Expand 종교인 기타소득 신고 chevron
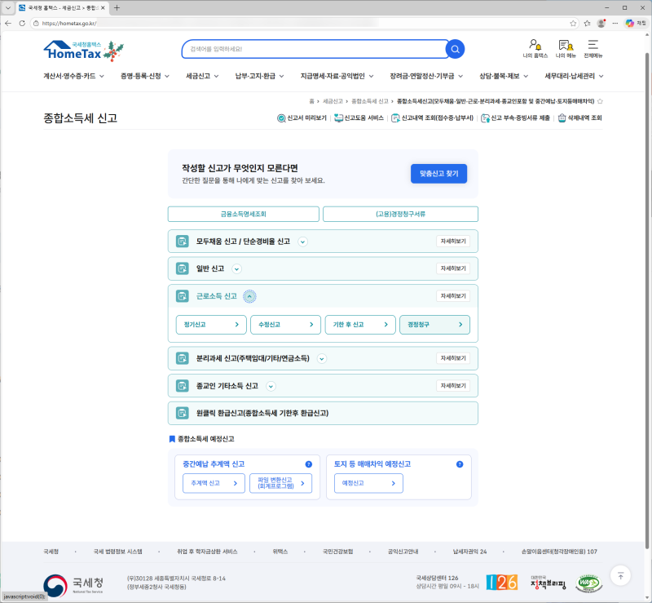 (x=271, y=386)
